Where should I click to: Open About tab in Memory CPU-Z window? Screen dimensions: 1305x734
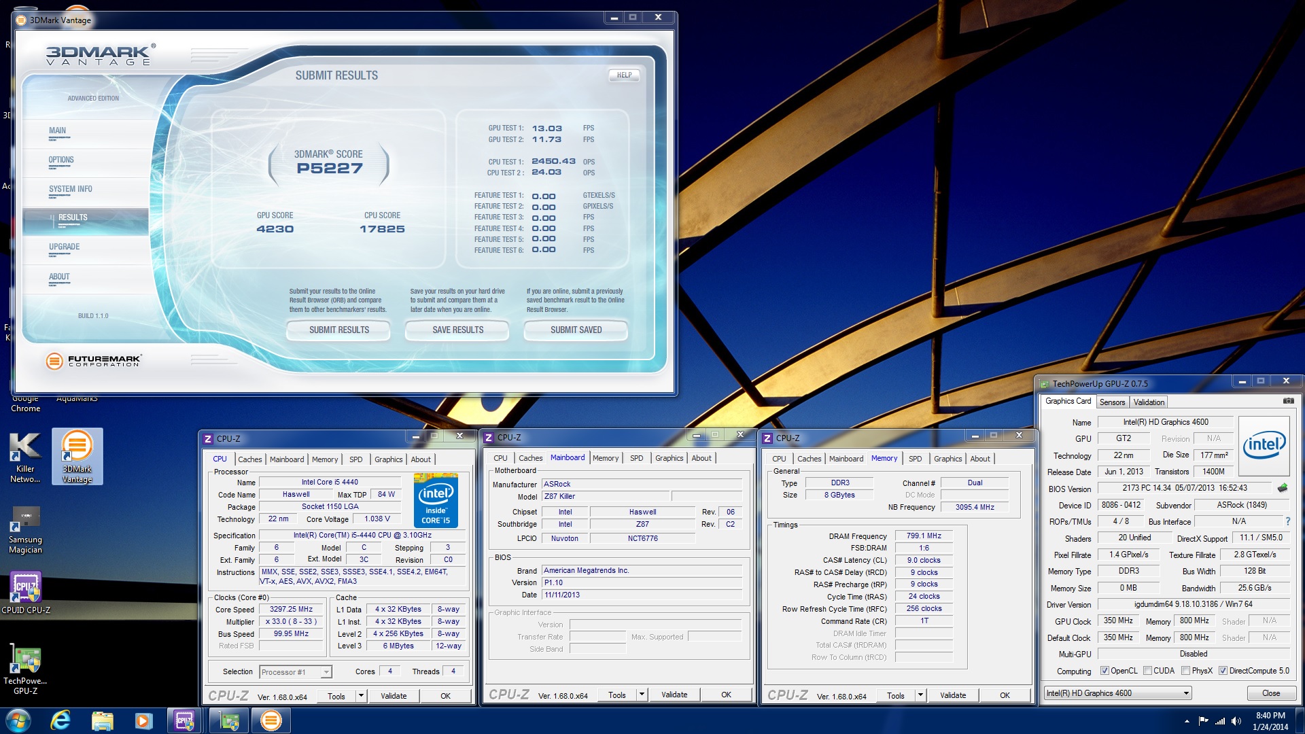coord(979,459)
